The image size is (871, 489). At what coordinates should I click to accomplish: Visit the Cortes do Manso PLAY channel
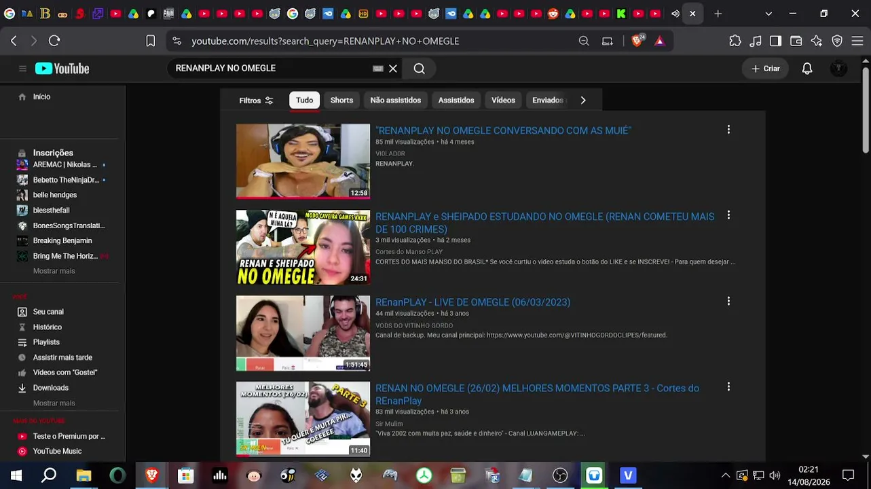click(409, 252)
